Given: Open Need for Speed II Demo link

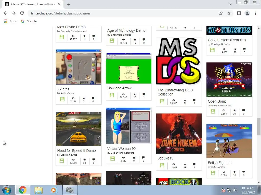Looking at the screenshot, I should click(76, 151).
